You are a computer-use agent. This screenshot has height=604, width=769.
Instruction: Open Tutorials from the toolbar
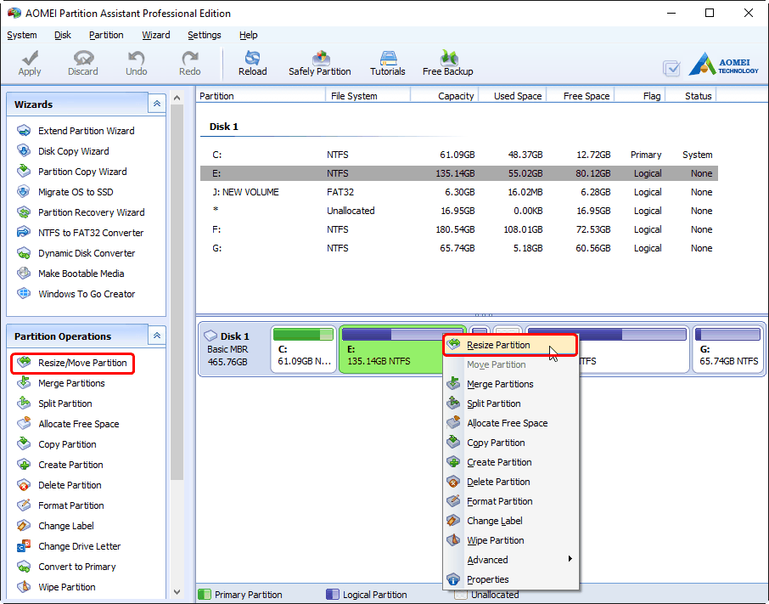point(387,64)
